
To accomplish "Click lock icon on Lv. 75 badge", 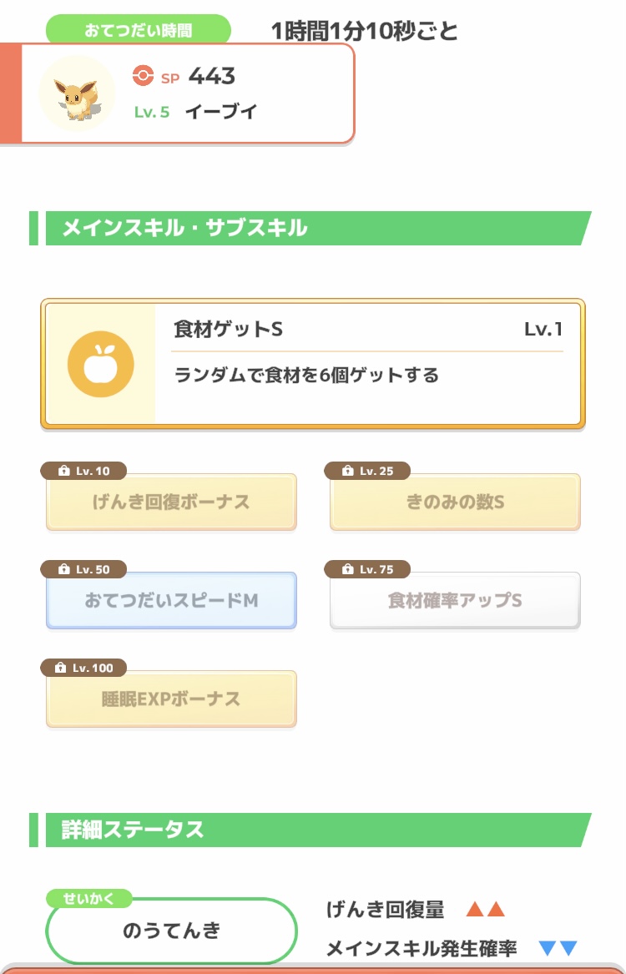I will 348,570.
